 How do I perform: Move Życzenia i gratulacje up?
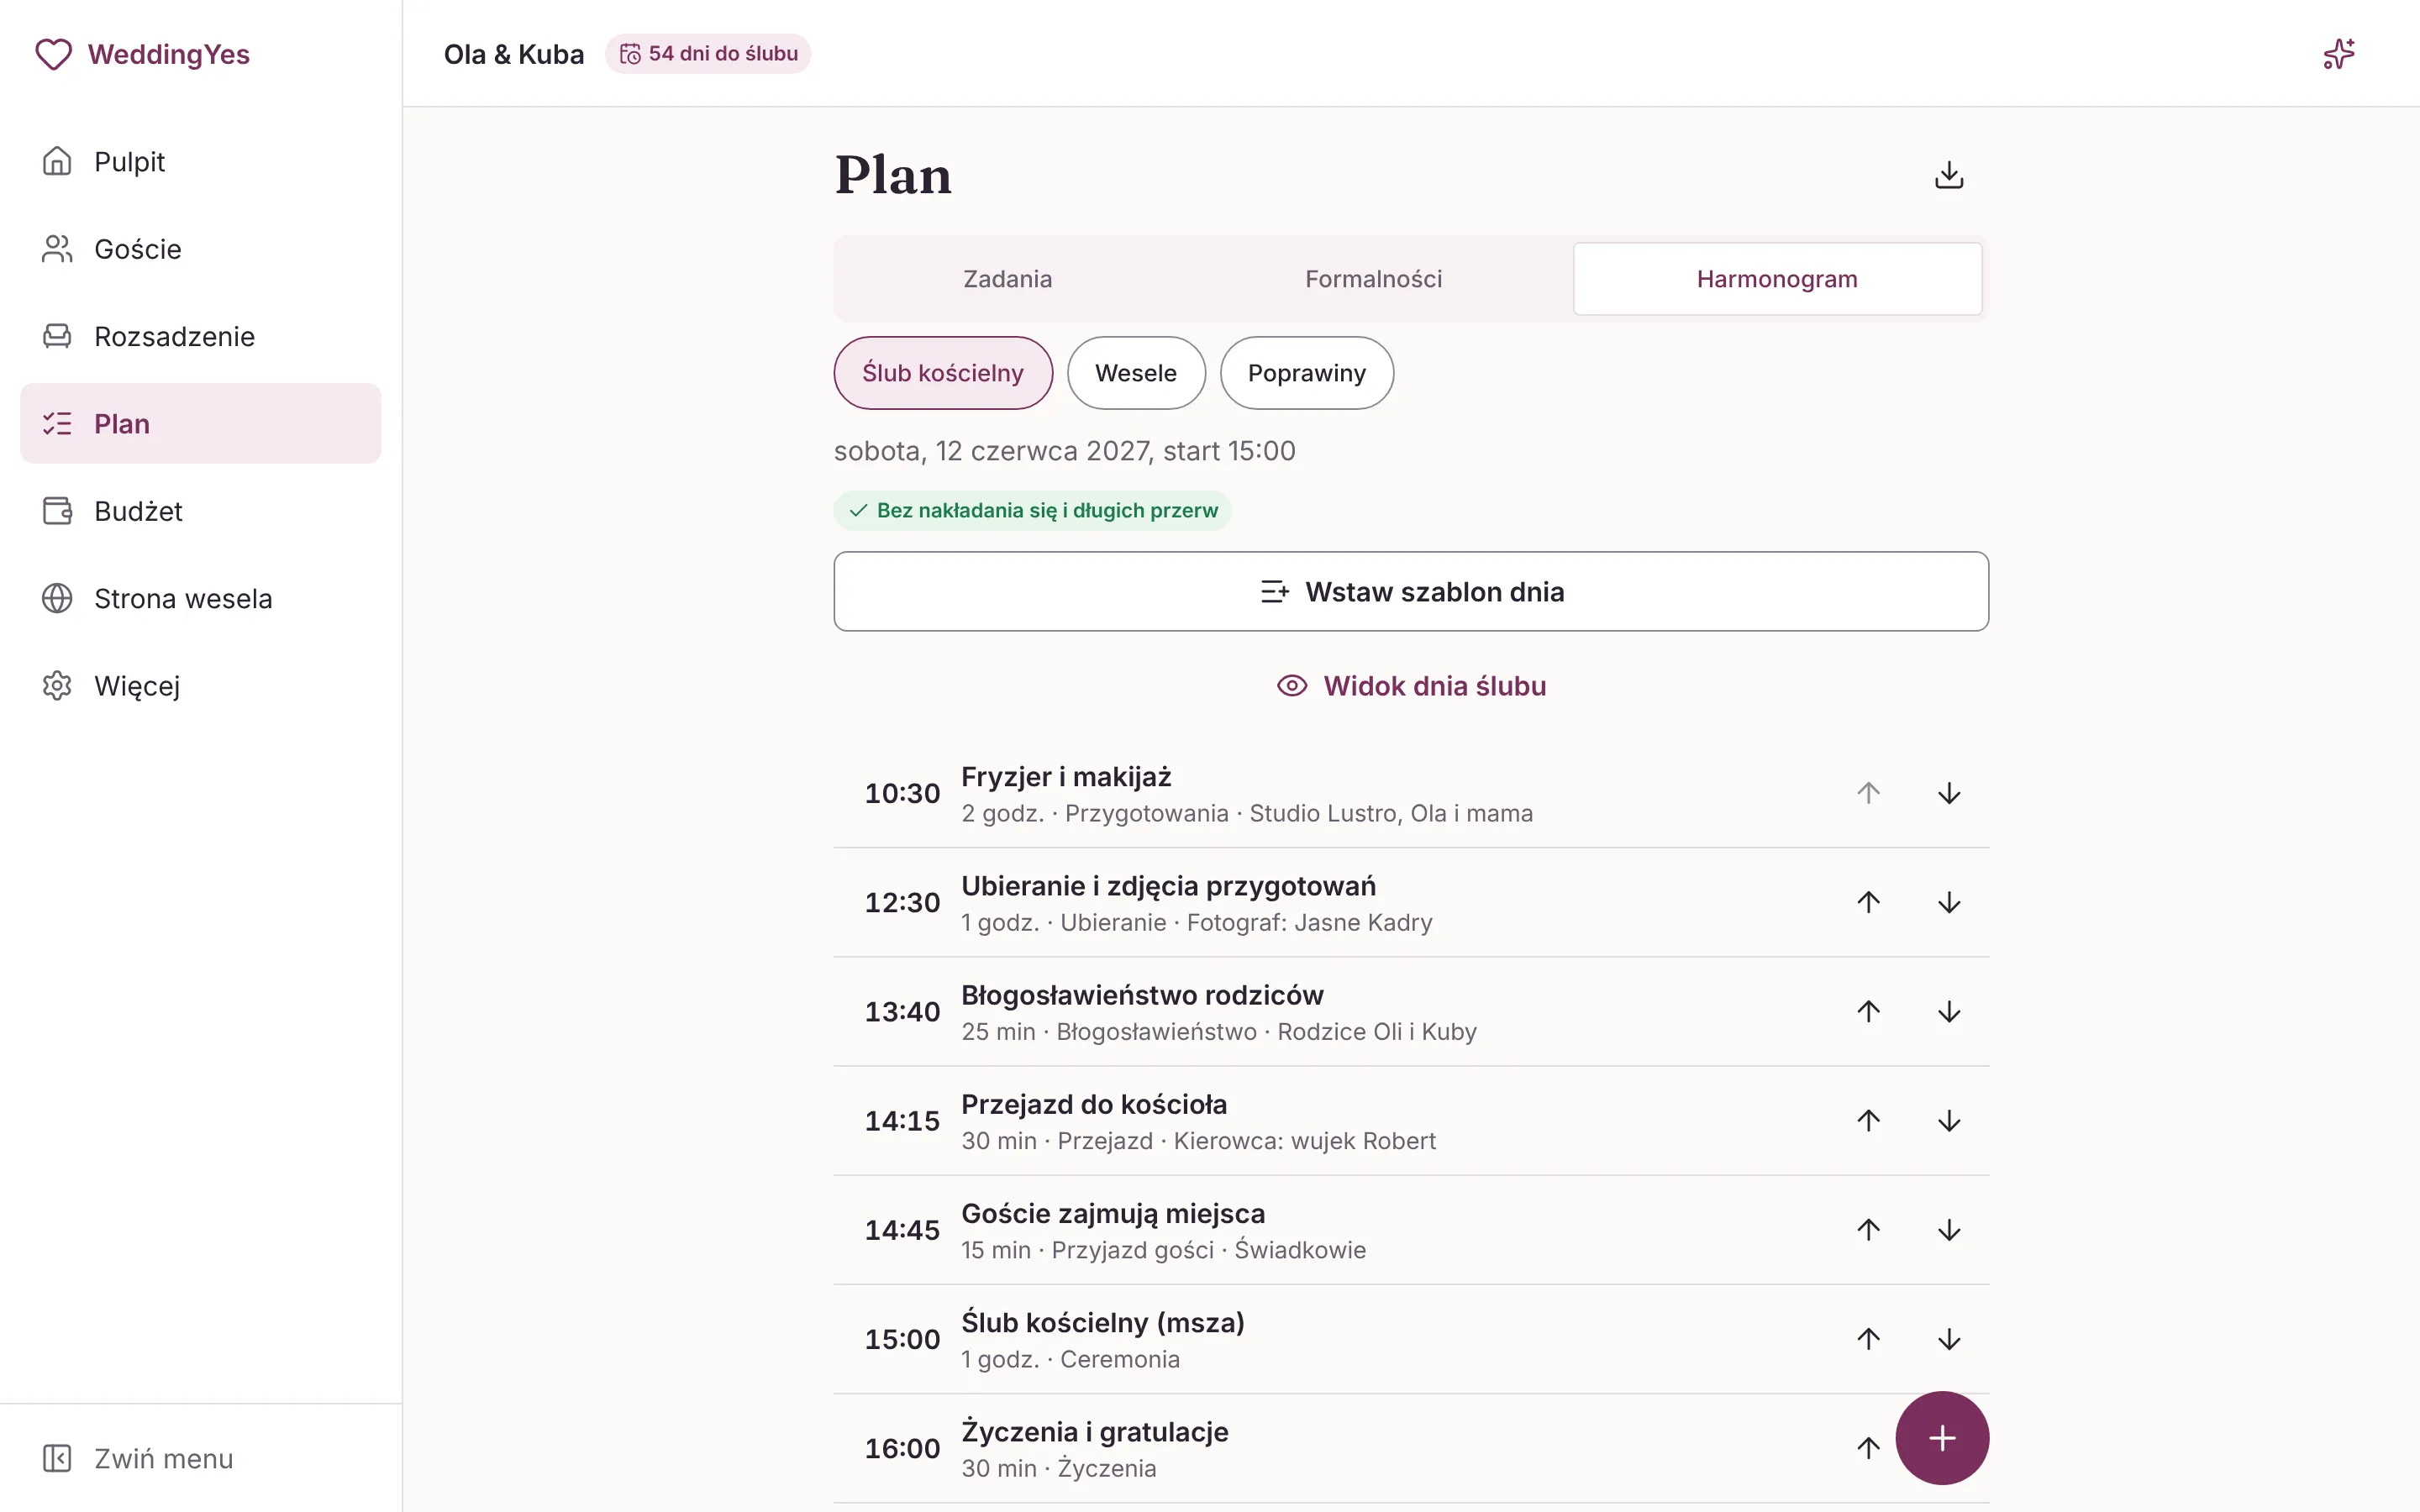[1868, 1447]
